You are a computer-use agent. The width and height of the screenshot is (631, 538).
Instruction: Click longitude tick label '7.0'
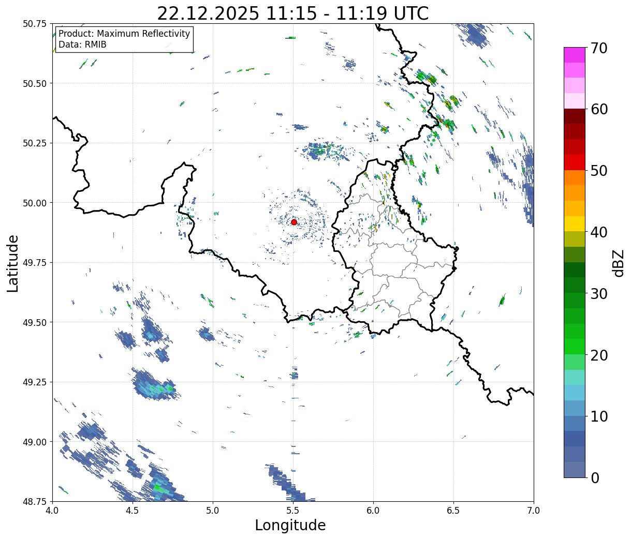coord(534,511)
